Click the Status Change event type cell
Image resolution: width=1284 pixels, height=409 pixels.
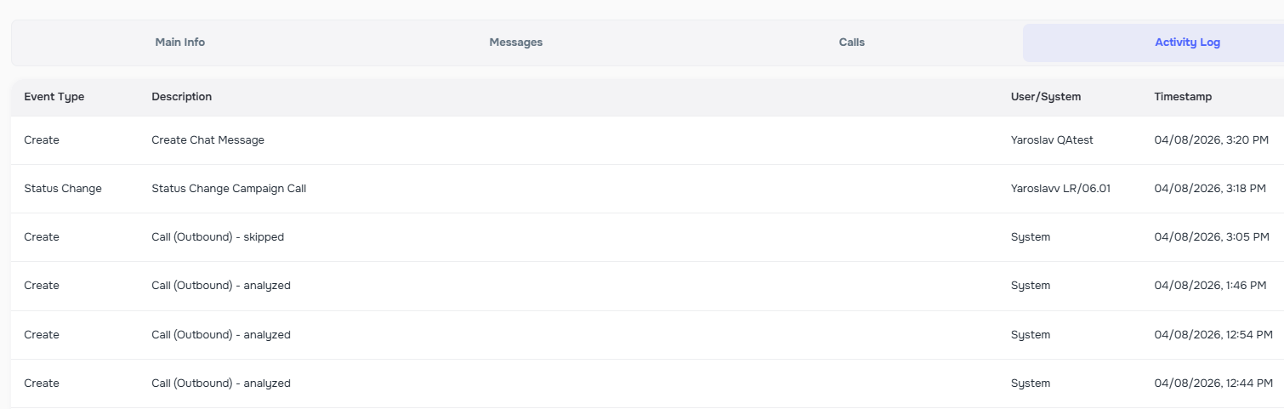(x=63, y=189)
